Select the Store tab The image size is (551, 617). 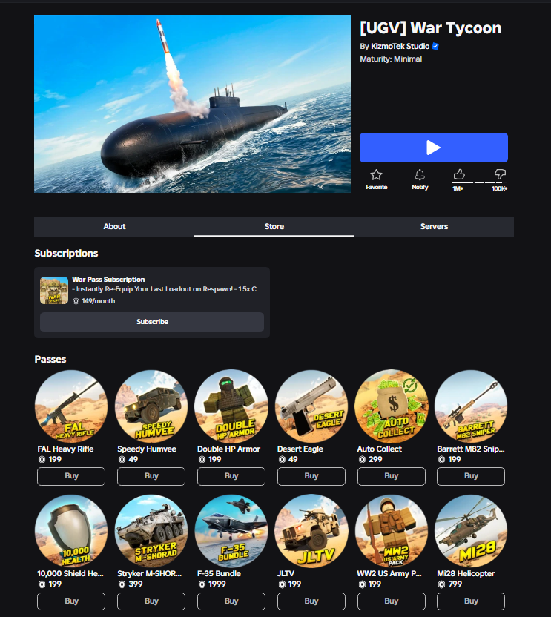coord(274,227)
